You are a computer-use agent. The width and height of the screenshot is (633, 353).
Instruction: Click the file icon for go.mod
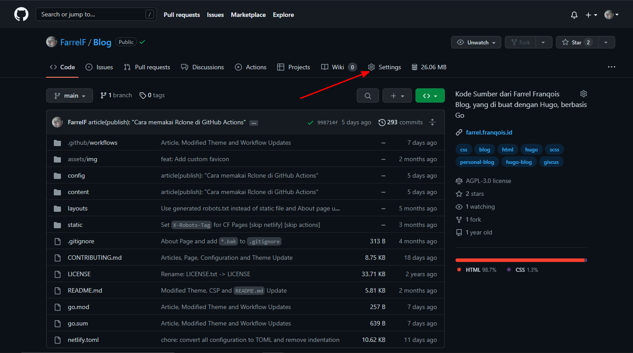(57, 307)
